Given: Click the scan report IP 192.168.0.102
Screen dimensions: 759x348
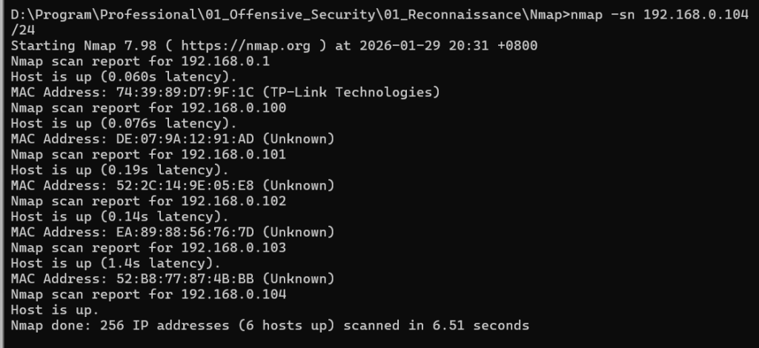Looking at the screenshot, I should click(x=233, y=201).
